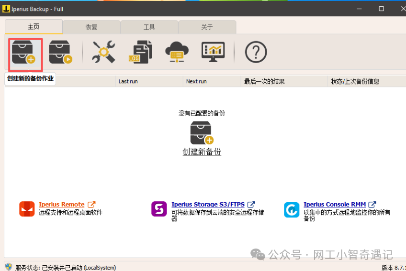This screenshot has height=271, width=406.
Task: Open the Iperius Remote link
Action: coord(61,205)
